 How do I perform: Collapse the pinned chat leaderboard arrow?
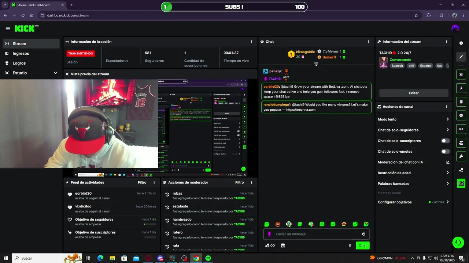(x=316, y=64)
